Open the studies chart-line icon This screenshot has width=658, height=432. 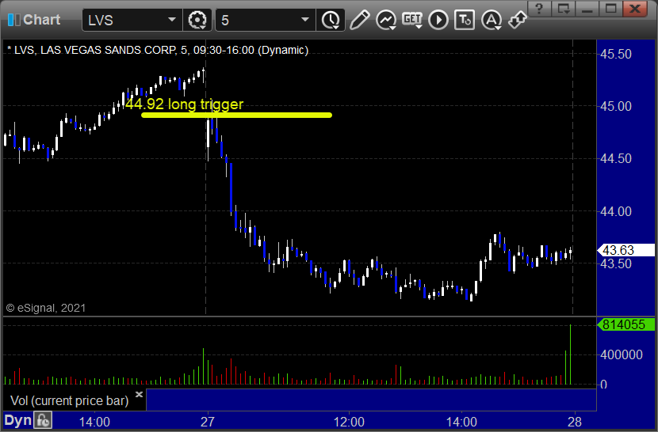386,20
